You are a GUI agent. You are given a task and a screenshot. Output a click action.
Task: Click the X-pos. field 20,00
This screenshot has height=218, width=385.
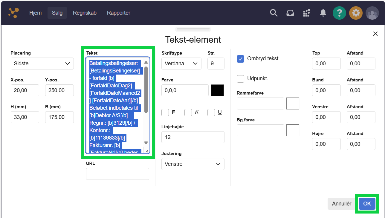point(25,90)
